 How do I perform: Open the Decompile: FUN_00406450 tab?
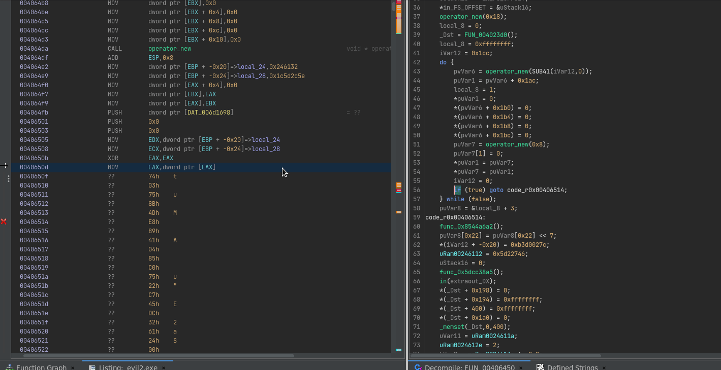pyautogui.click(x=469, y=367)
